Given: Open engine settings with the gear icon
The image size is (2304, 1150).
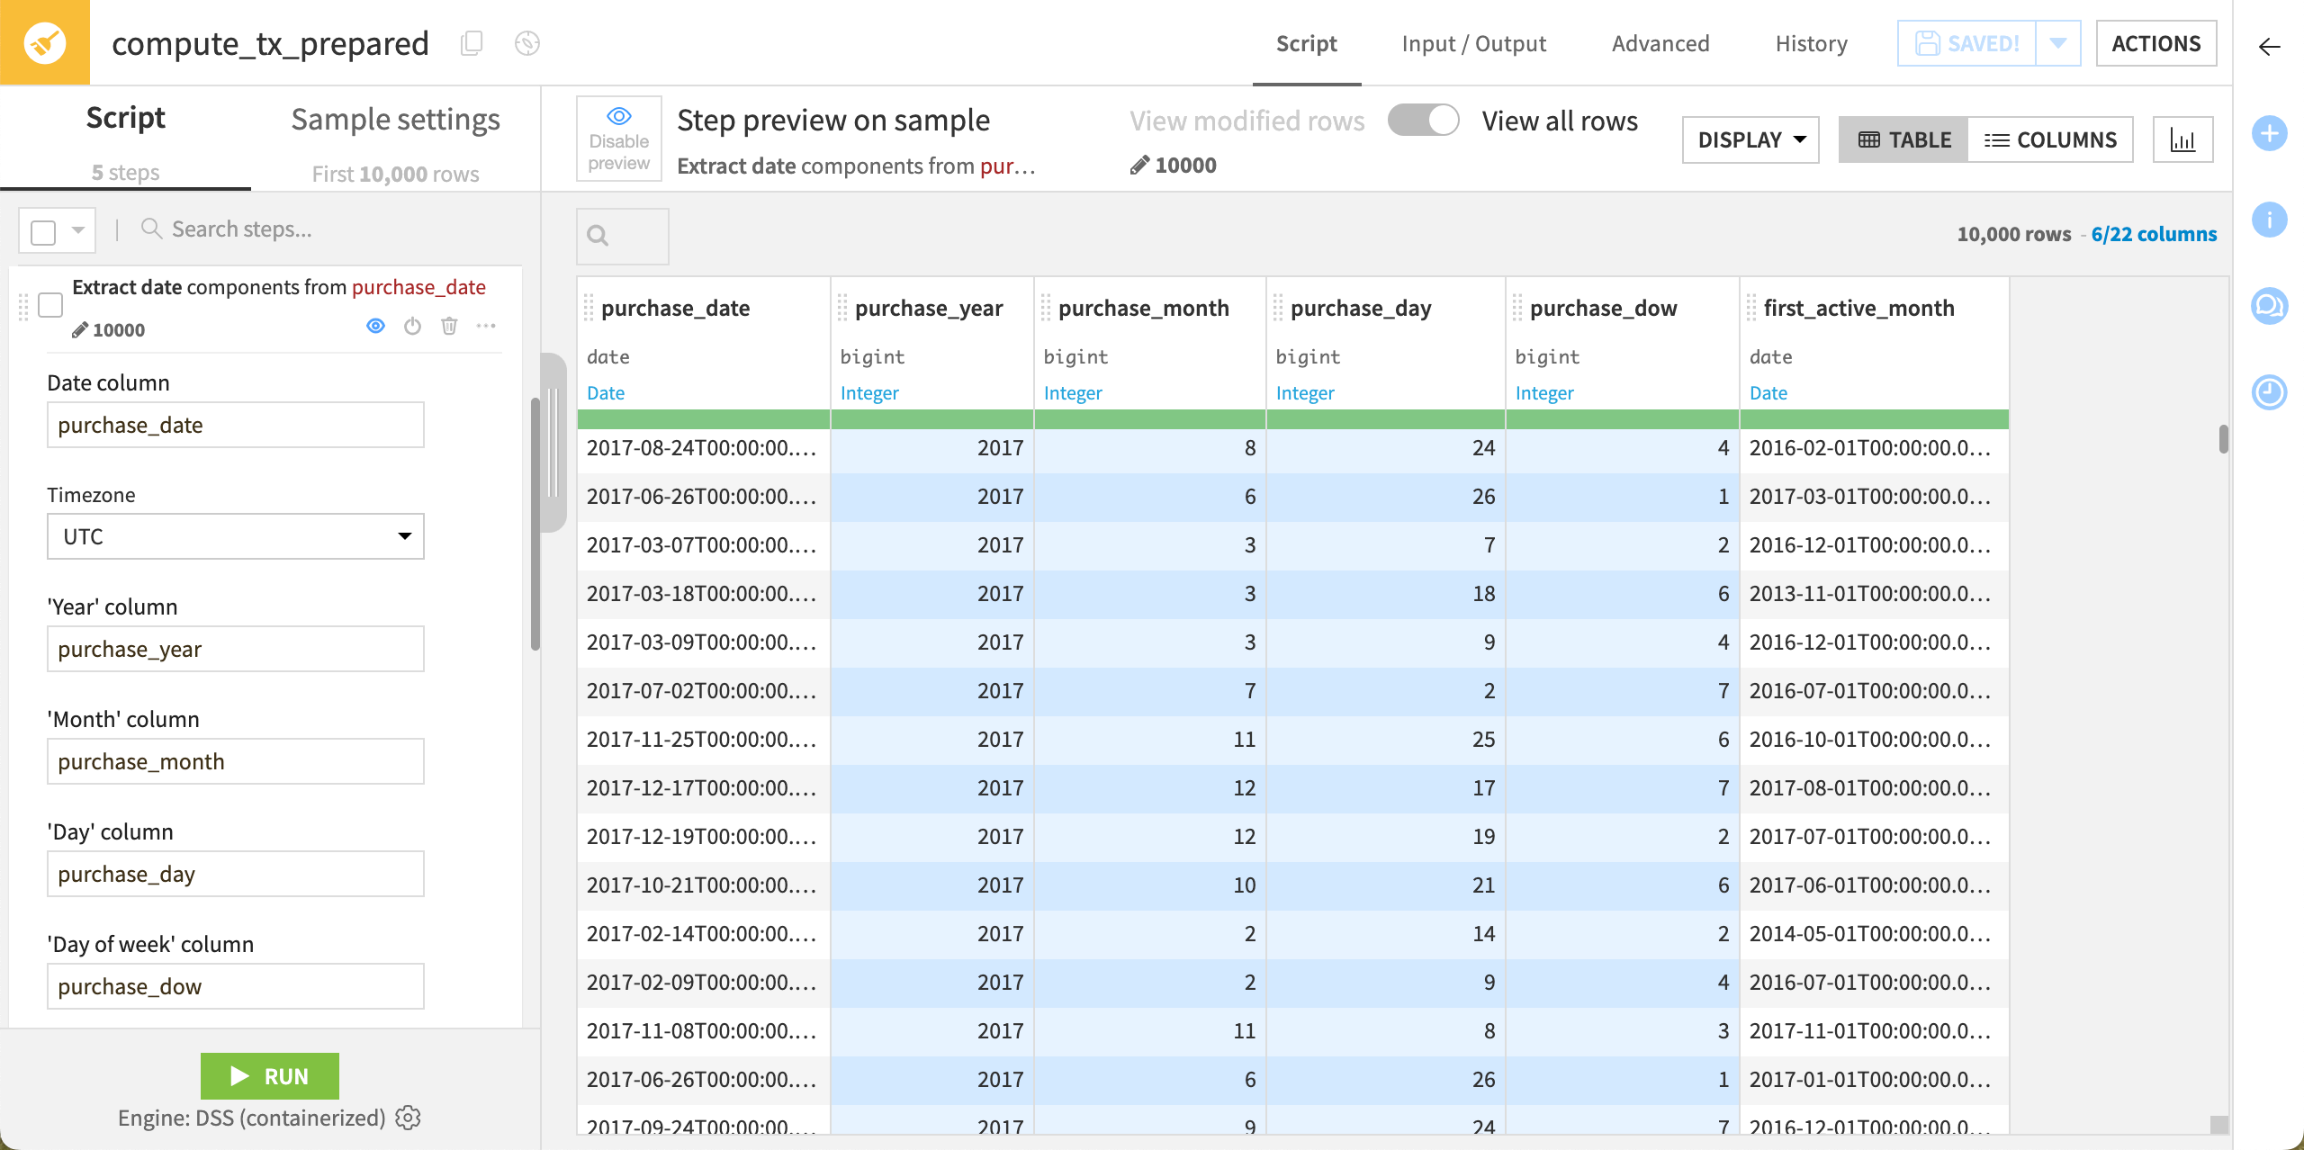Looking at the screenshot, I should pos(408,1118).
